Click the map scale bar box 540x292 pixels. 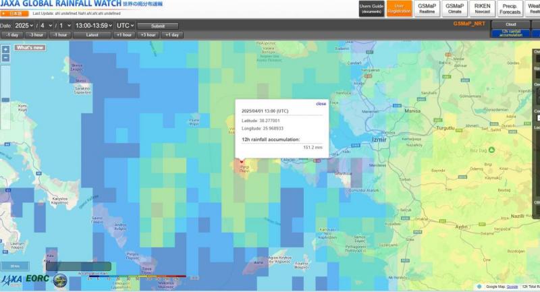pos(15,266)
